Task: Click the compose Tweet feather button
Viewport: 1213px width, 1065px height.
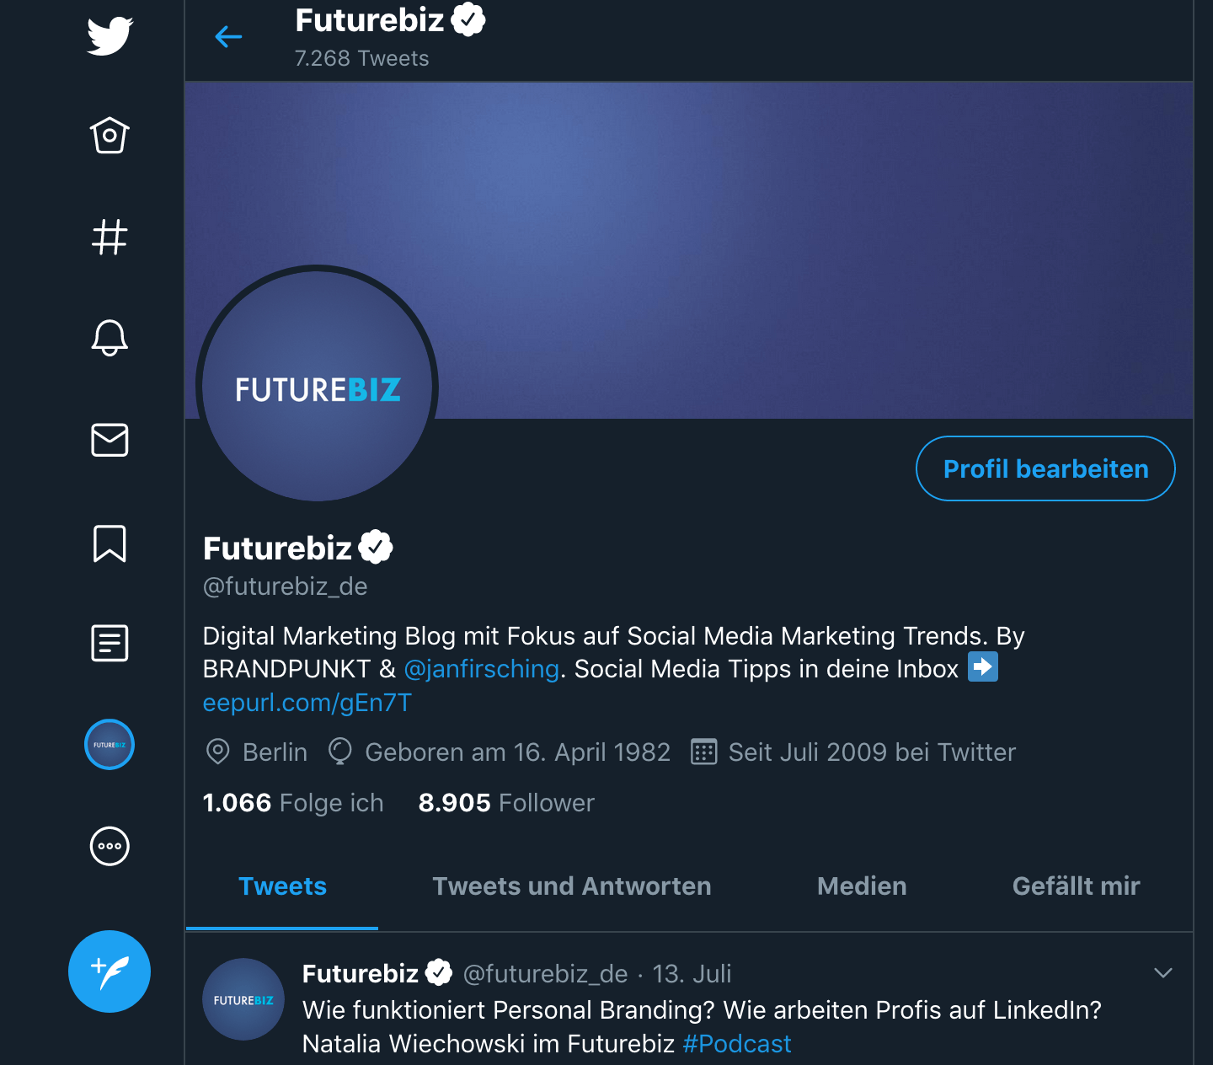Action: click(110, 971)
